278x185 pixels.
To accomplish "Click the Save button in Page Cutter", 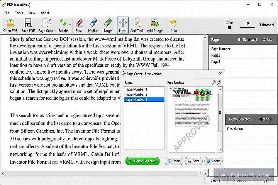I will coord(193,161).
